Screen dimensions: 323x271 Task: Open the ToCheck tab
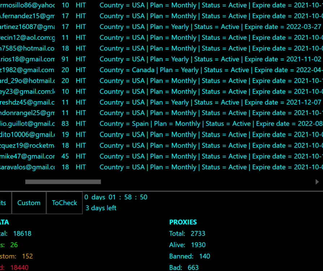point(64,203)
